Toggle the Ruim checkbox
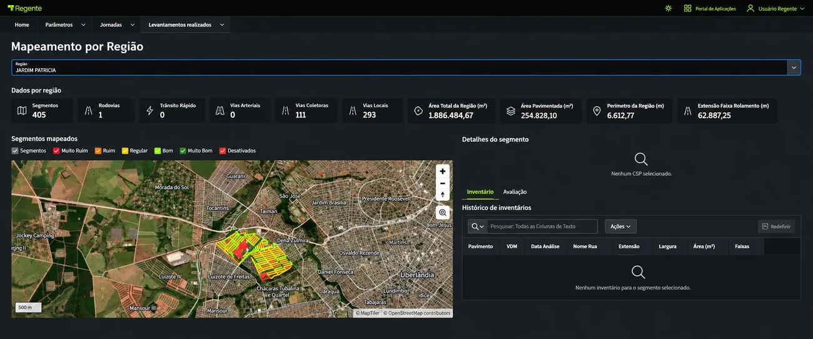This screenshot has height=339, width=813. coord(98,151)
